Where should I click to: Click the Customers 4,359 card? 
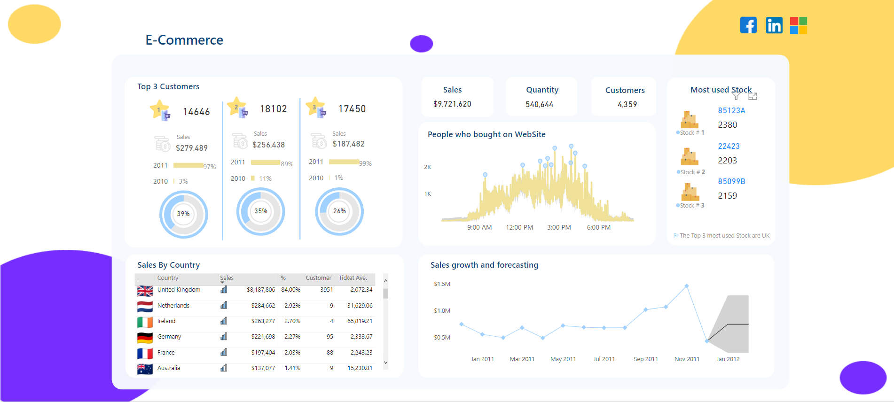[x=624, y=97]
